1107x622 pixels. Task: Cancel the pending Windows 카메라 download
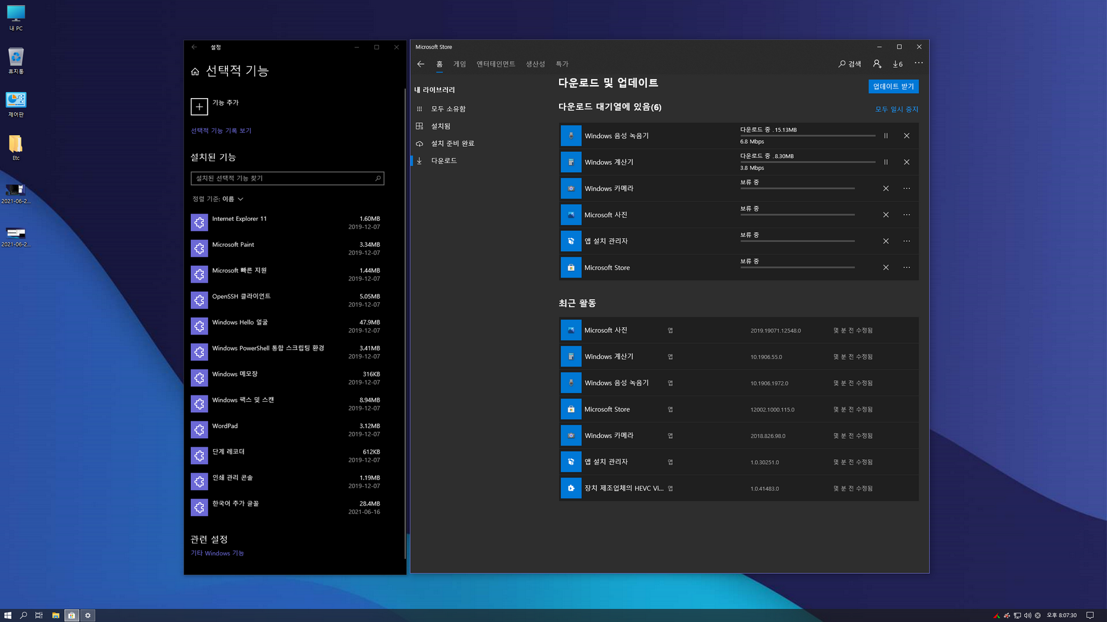(886, 188)
